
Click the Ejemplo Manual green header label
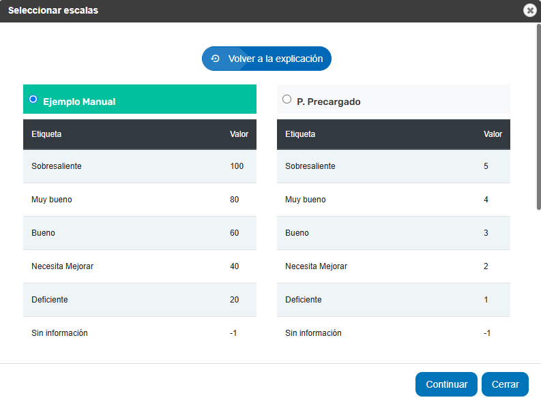click(79, 102)
